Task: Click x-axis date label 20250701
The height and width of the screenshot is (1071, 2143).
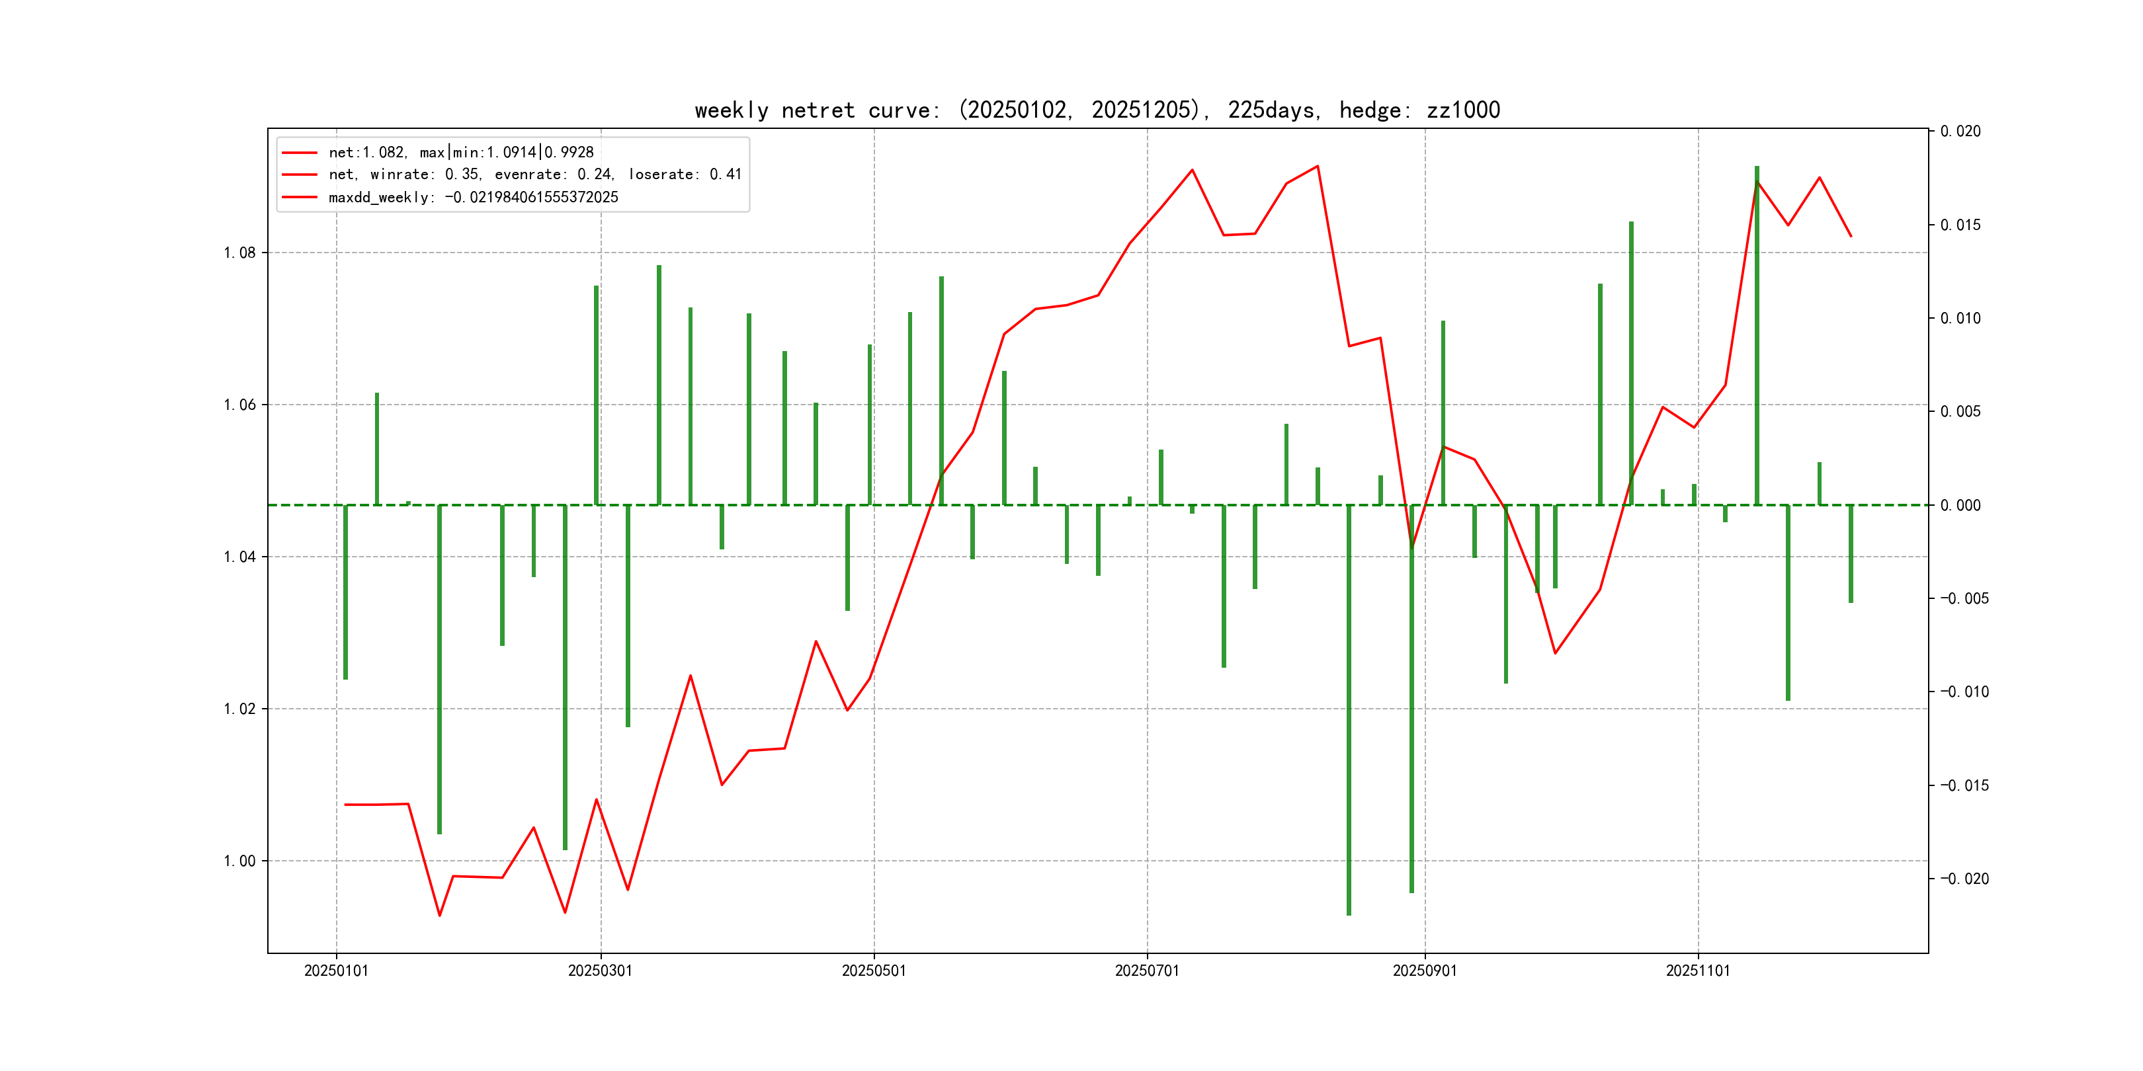Action: coord(1146,971)
